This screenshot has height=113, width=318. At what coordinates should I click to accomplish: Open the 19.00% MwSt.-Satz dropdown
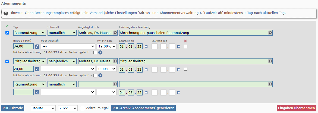[x=107, y=46]
